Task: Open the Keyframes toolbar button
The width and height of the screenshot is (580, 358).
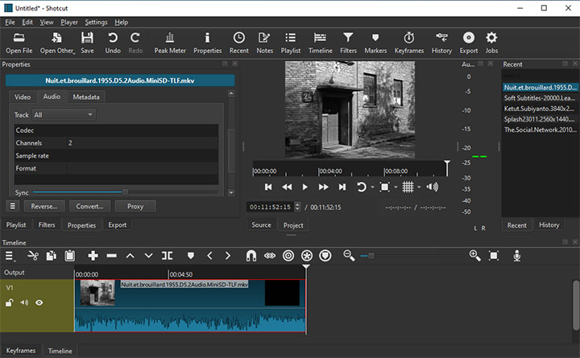Action: click(408, 42)
